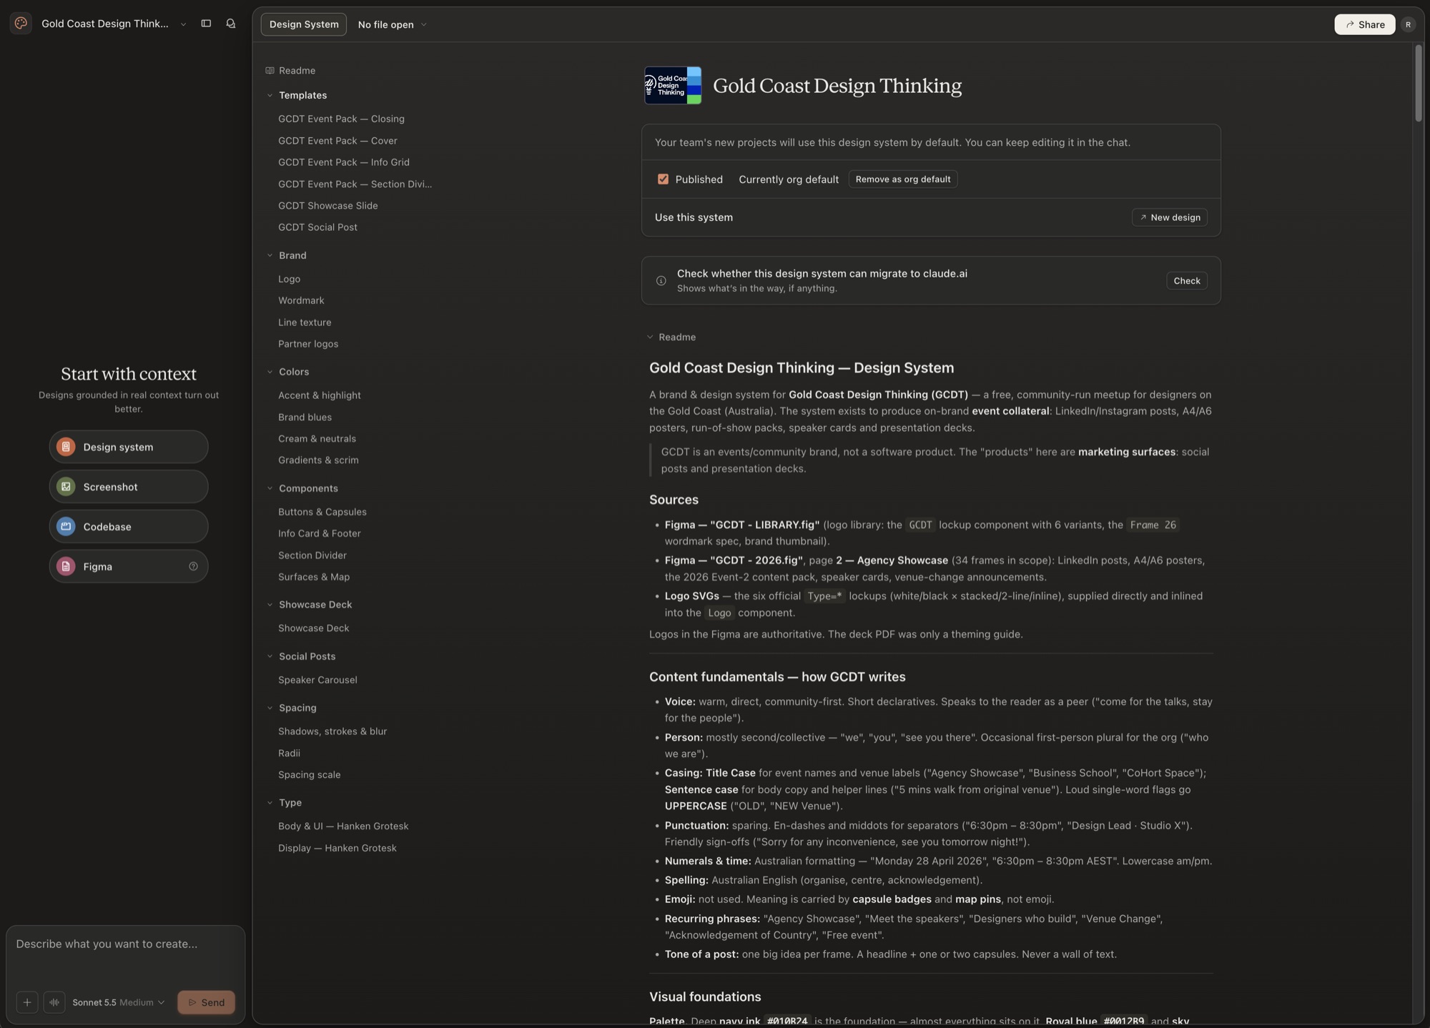The width and height of the screenshot is (1430, 1028).
Task: Open Shadows, strokes & blur item
Action: click(332, 731)
